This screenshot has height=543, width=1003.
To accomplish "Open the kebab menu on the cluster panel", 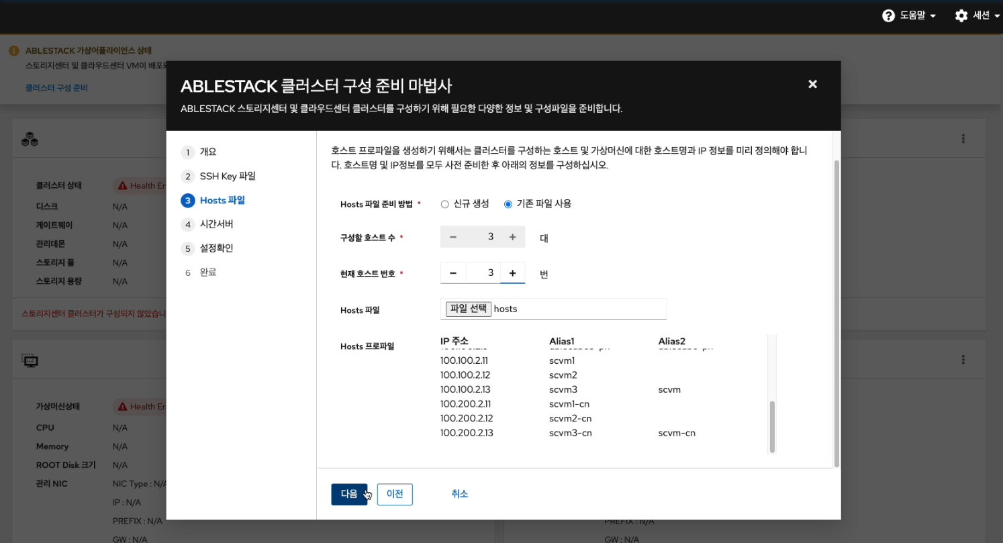I will coord(963,138).
